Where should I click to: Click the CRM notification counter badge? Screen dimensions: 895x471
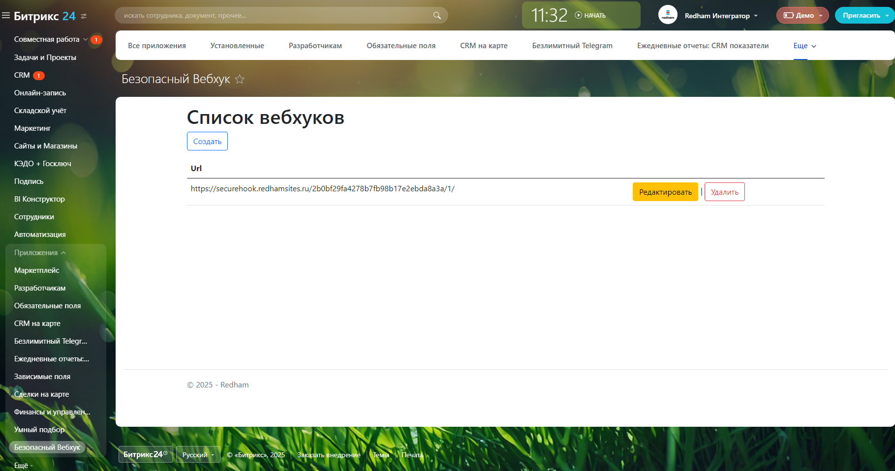[x=39, y=76]
